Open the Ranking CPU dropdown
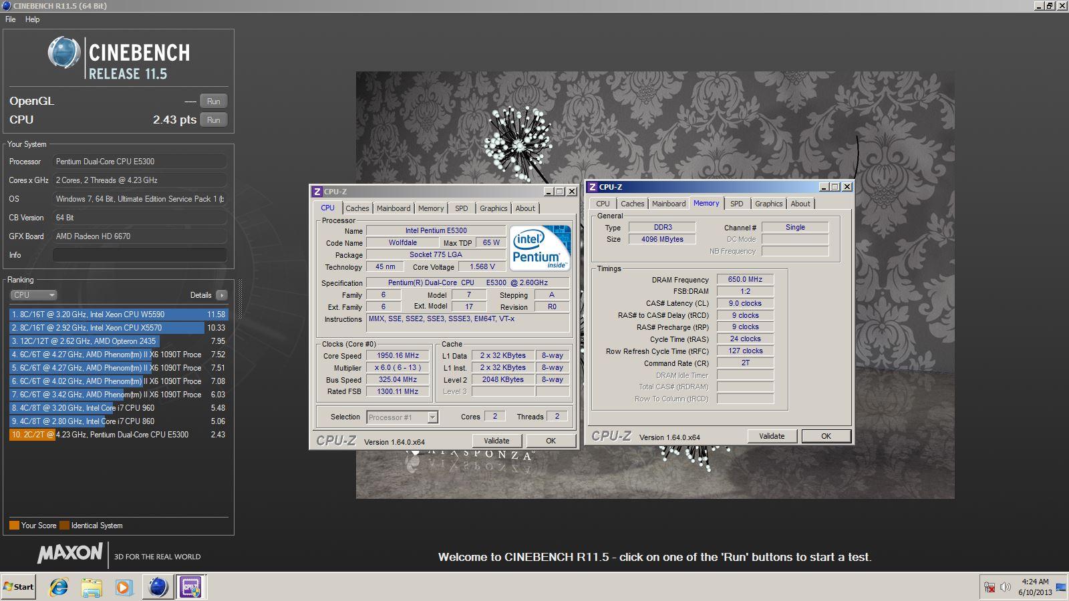1069x601 pixels. 33,295
